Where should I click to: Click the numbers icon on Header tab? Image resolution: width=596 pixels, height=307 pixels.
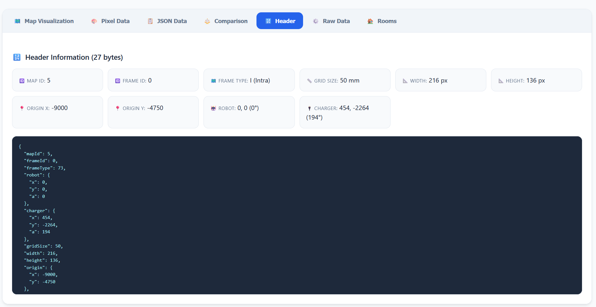point(268,21)
